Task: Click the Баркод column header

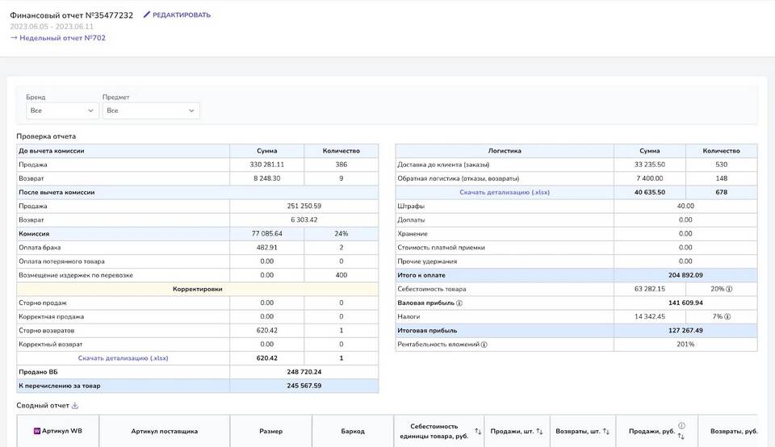Action: [353, 432]
